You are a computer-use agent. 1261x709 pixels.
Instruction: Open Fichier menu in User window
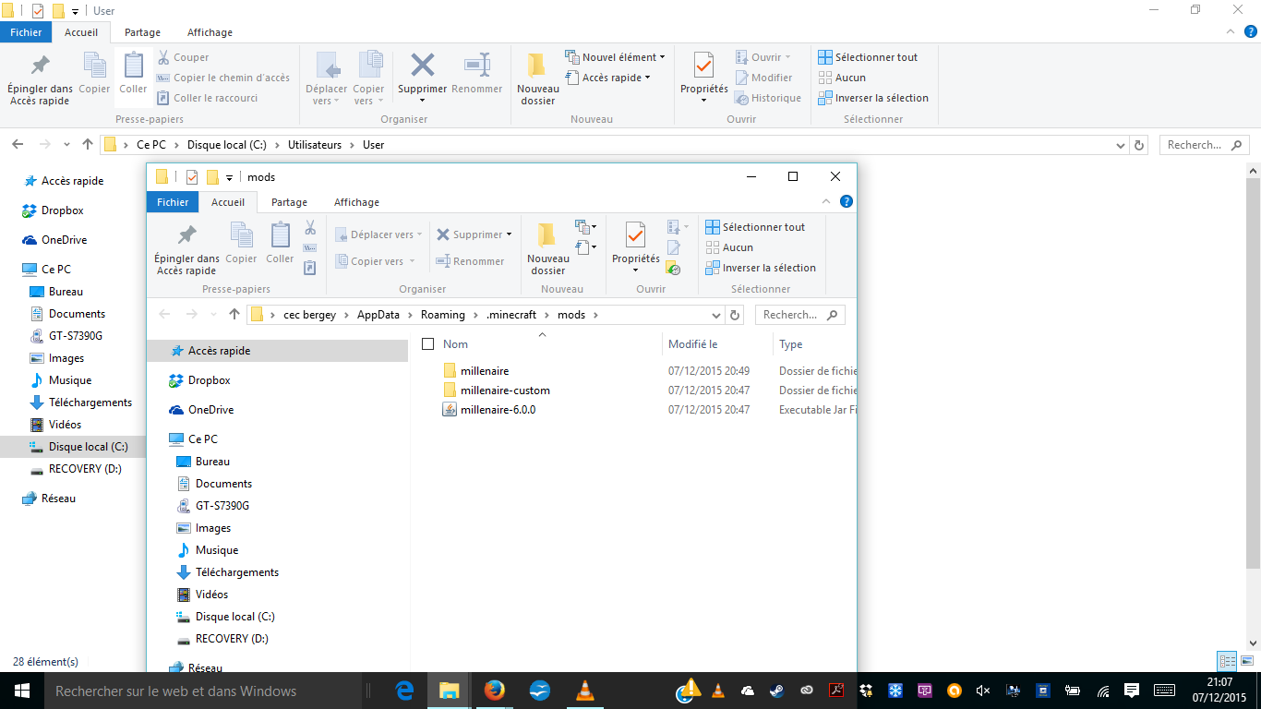tap(26, 32)
